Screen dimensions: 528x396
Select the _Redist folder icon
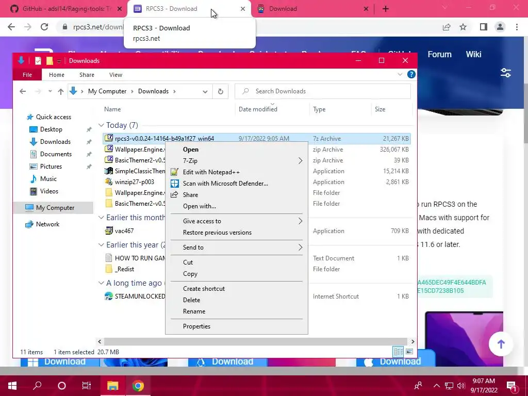(x=109, y=269)
